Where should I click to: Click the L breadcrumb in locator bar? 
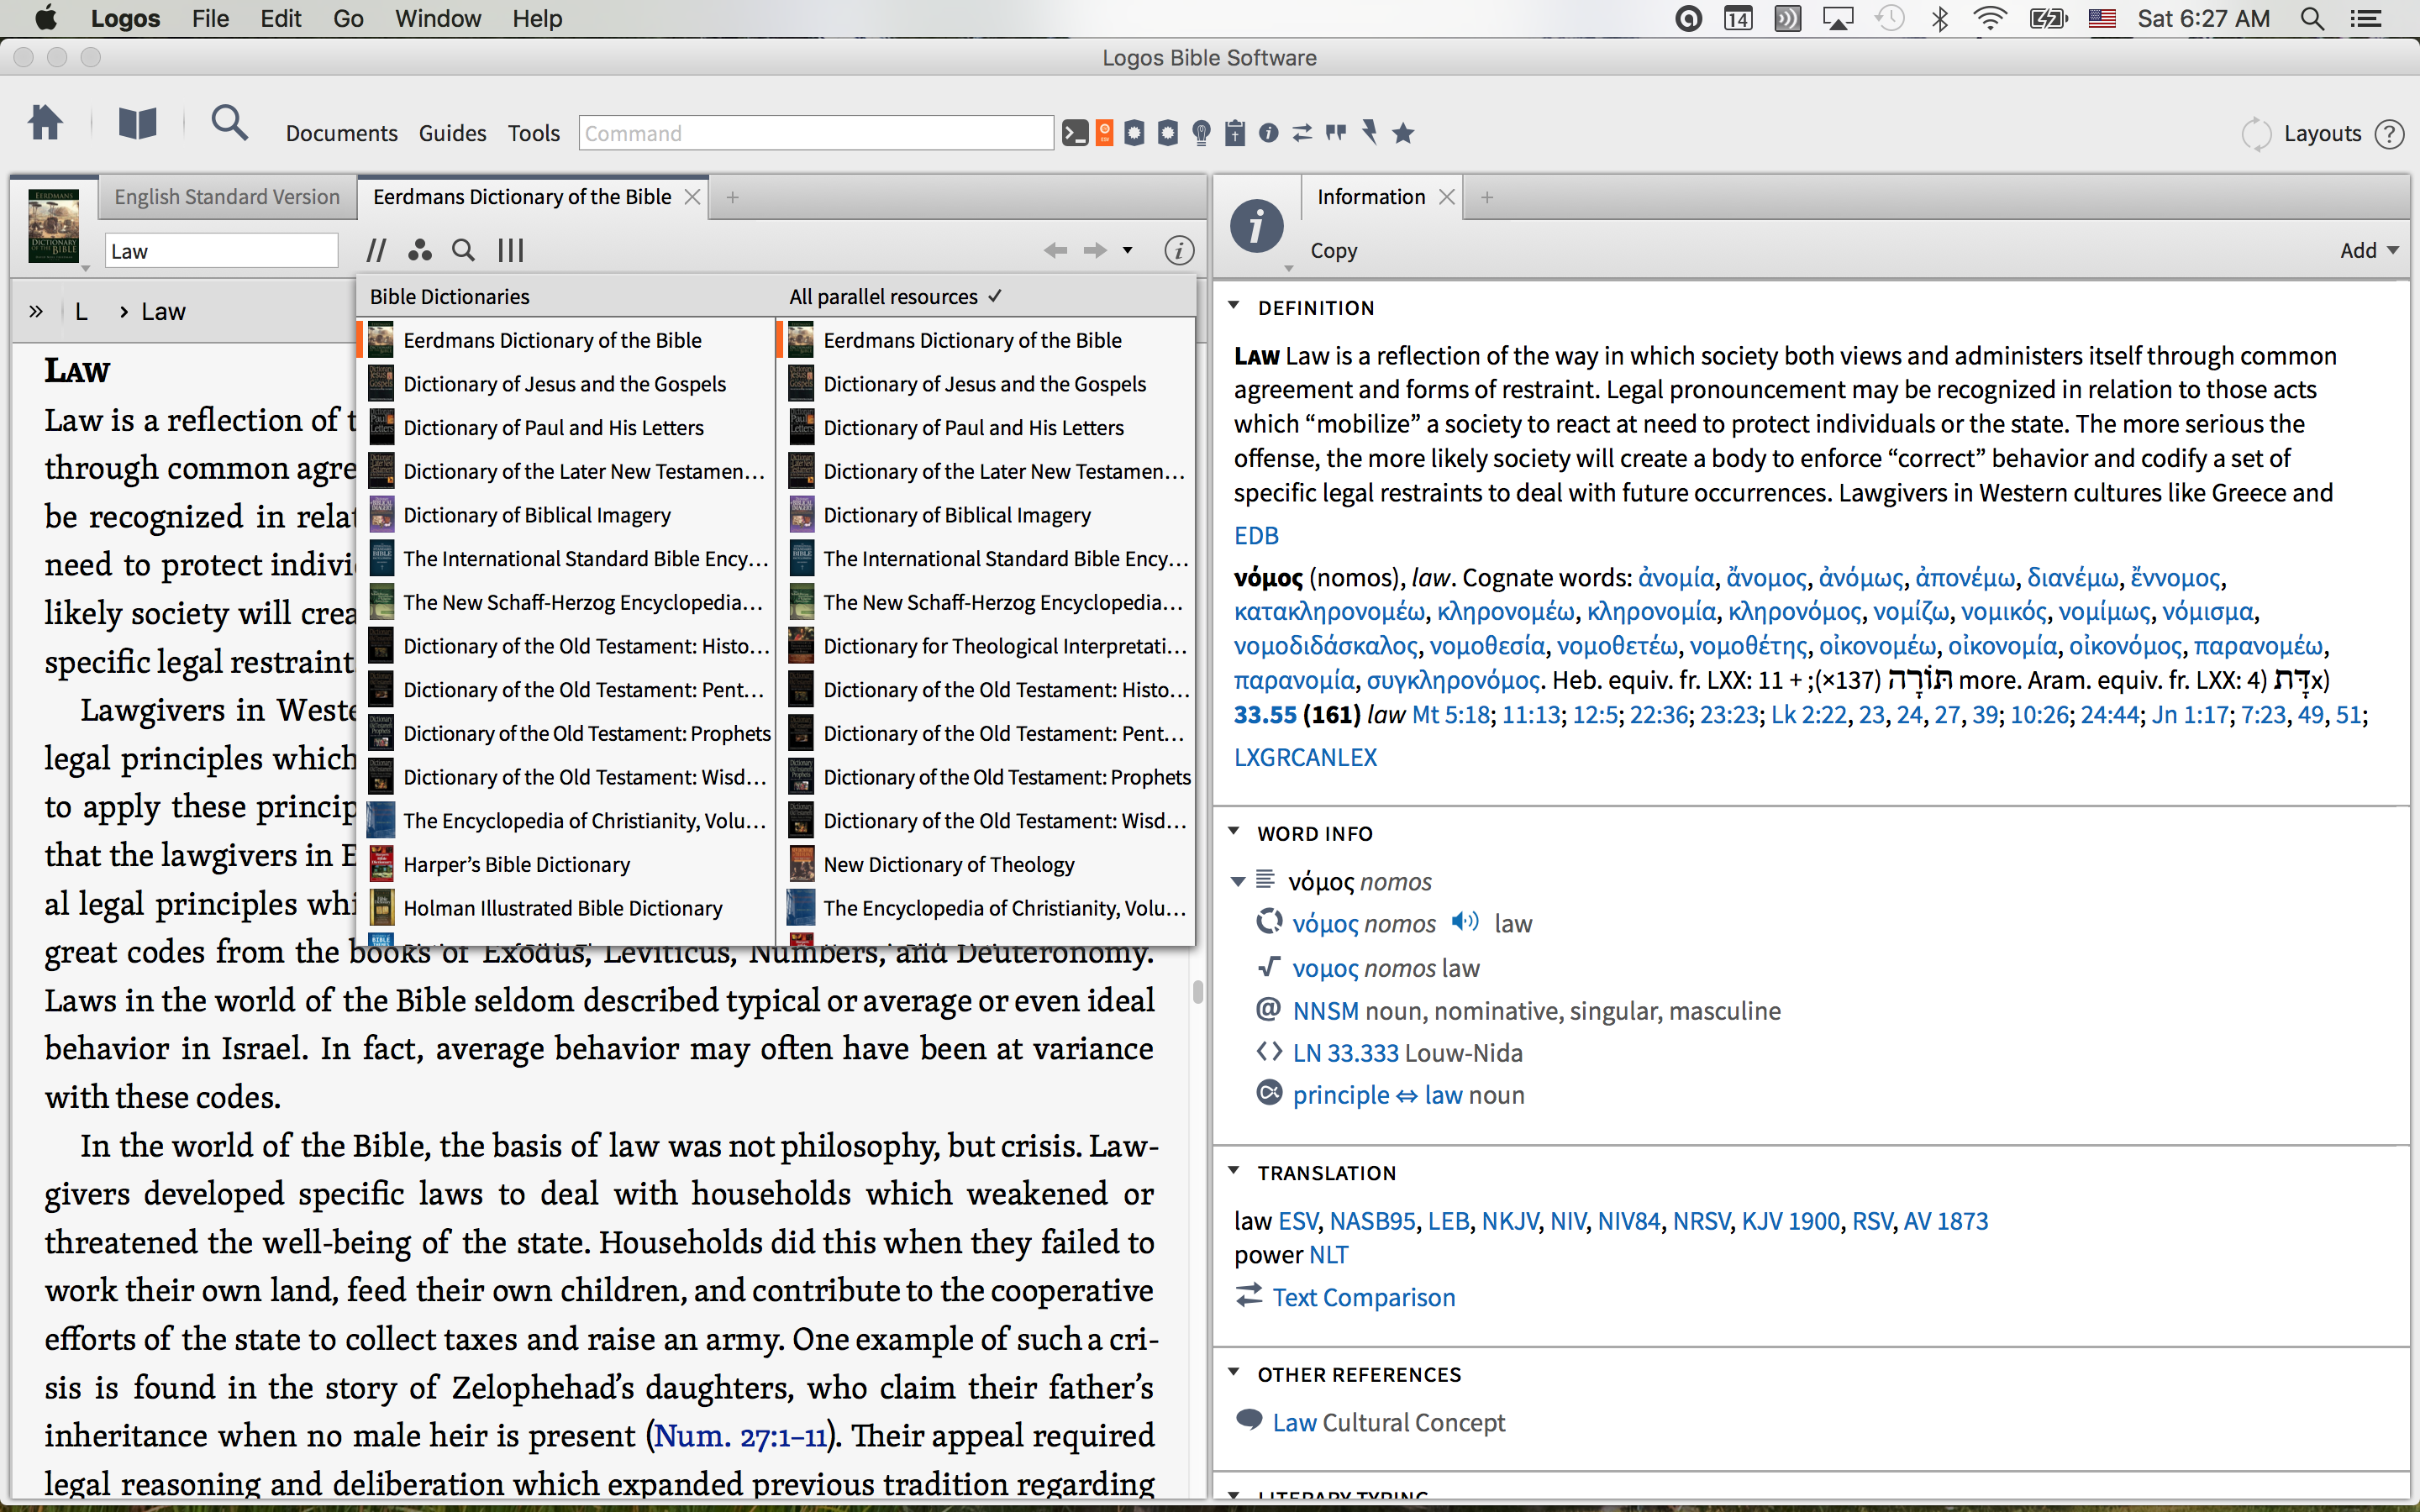tap(81, 311)
